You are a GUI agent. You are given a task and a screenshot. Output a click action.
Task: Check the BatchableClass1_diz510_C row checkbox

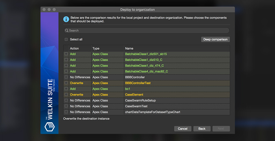click(66, 60)
